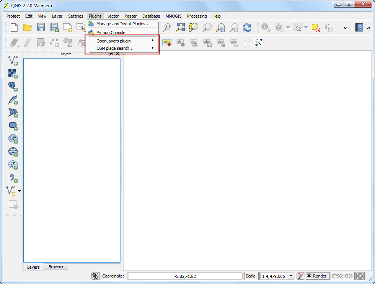
Task: Refresh the map canvas
Action: pyautogui.click(x=247, y=27)
